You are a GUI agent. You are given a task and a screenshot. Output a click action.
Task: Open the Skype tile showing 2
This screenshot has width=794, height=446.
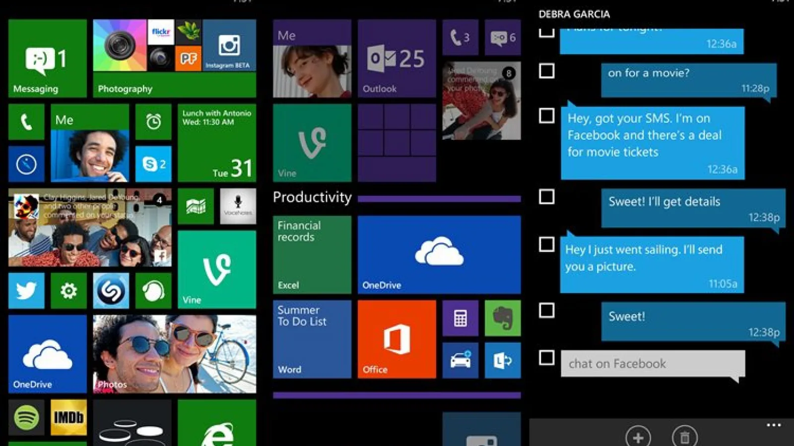pyautogui.click(x=153, y=164)
